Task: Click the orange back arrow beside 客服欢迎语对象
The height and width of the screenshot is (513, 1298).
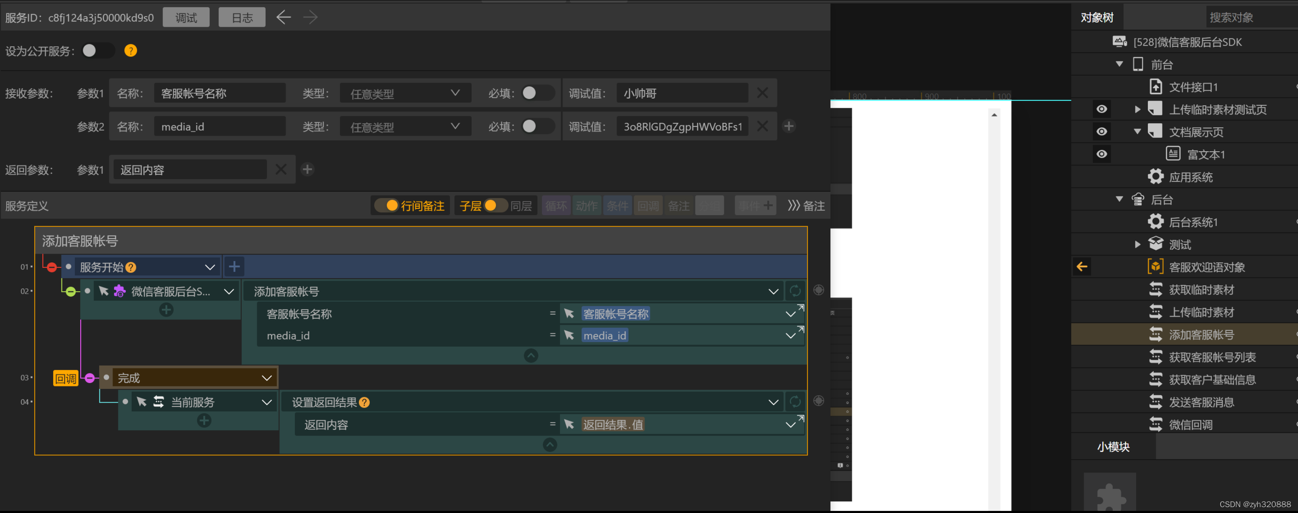Action: (x=1082, y=267)
